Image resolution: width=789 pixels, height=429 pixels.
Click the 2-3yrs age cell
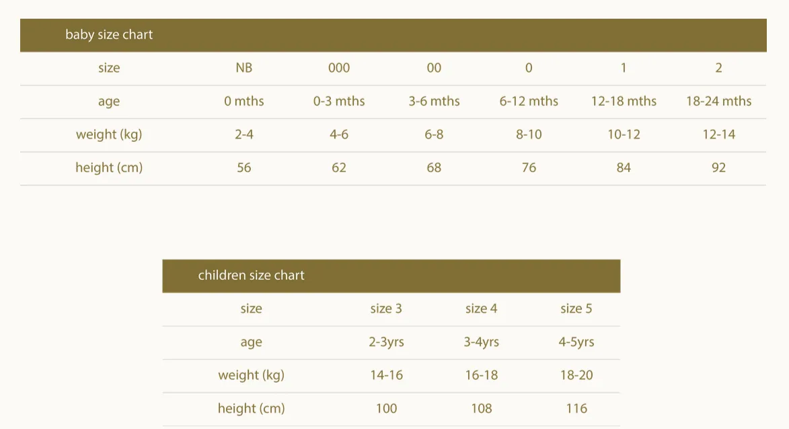386,342
